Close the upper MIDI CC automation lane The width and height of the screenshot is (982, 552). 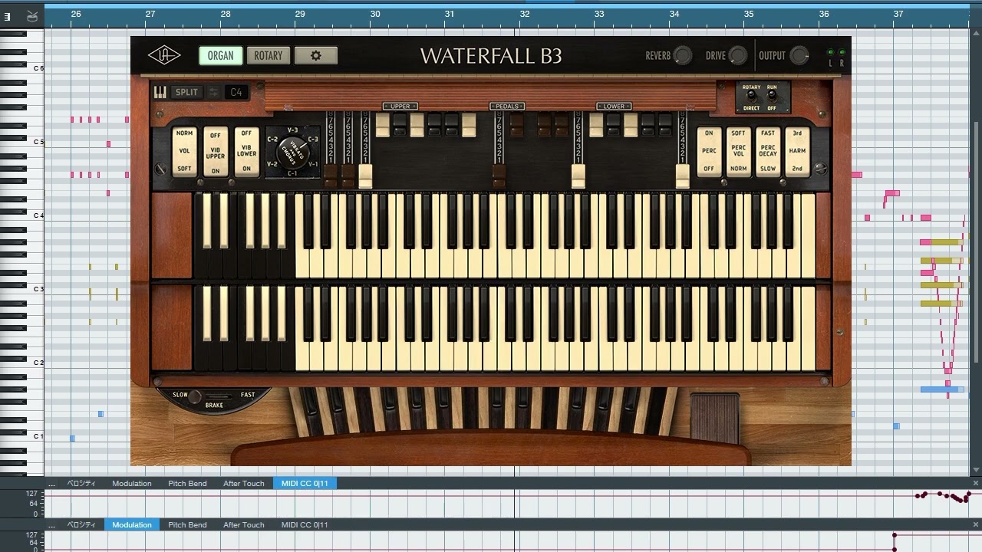pyautogui.click(x=976, y=483)
